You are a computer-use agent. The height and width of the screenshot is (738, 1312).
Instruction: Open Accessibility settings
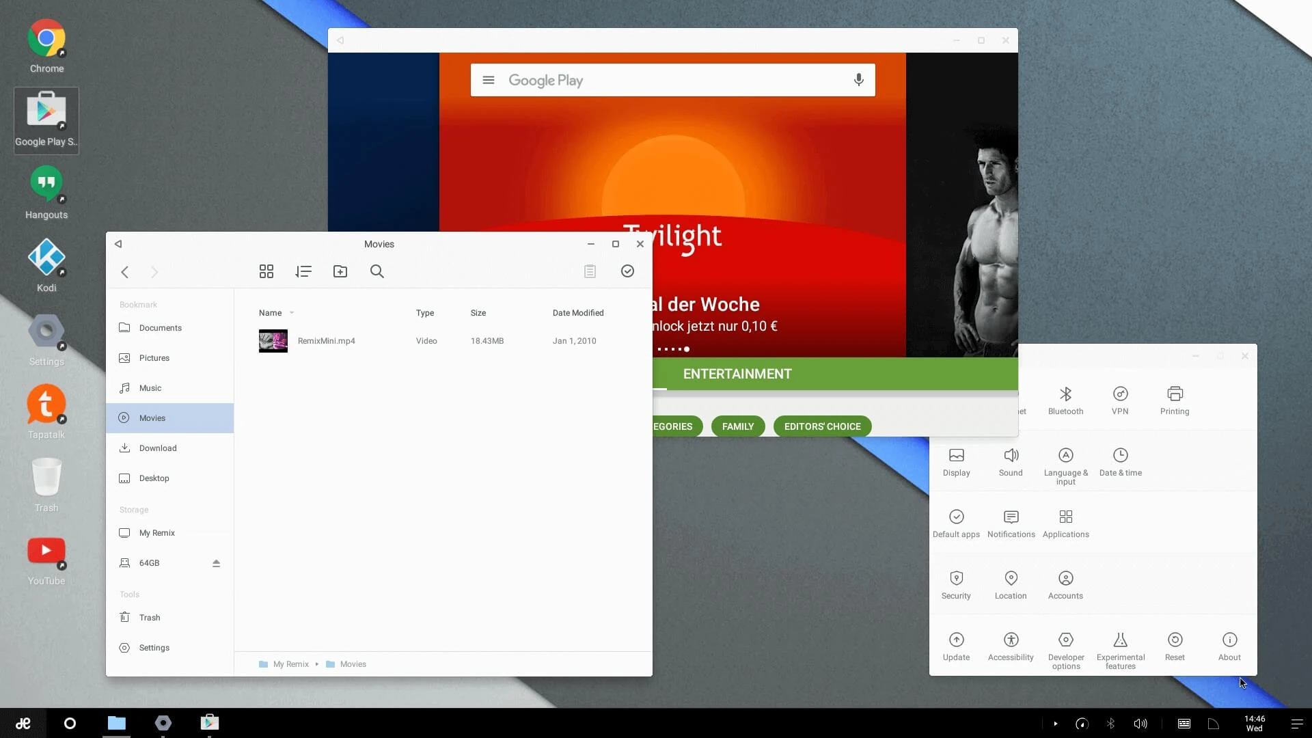(x=1011, y=647)
